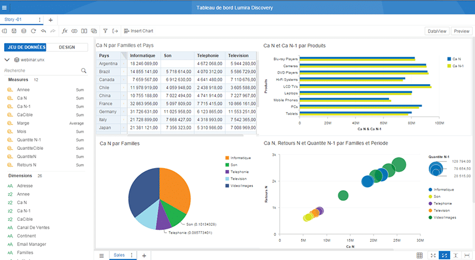This screenshot has height=260, width=475.
Task: Add a new page tab
Action: [144, 255]
